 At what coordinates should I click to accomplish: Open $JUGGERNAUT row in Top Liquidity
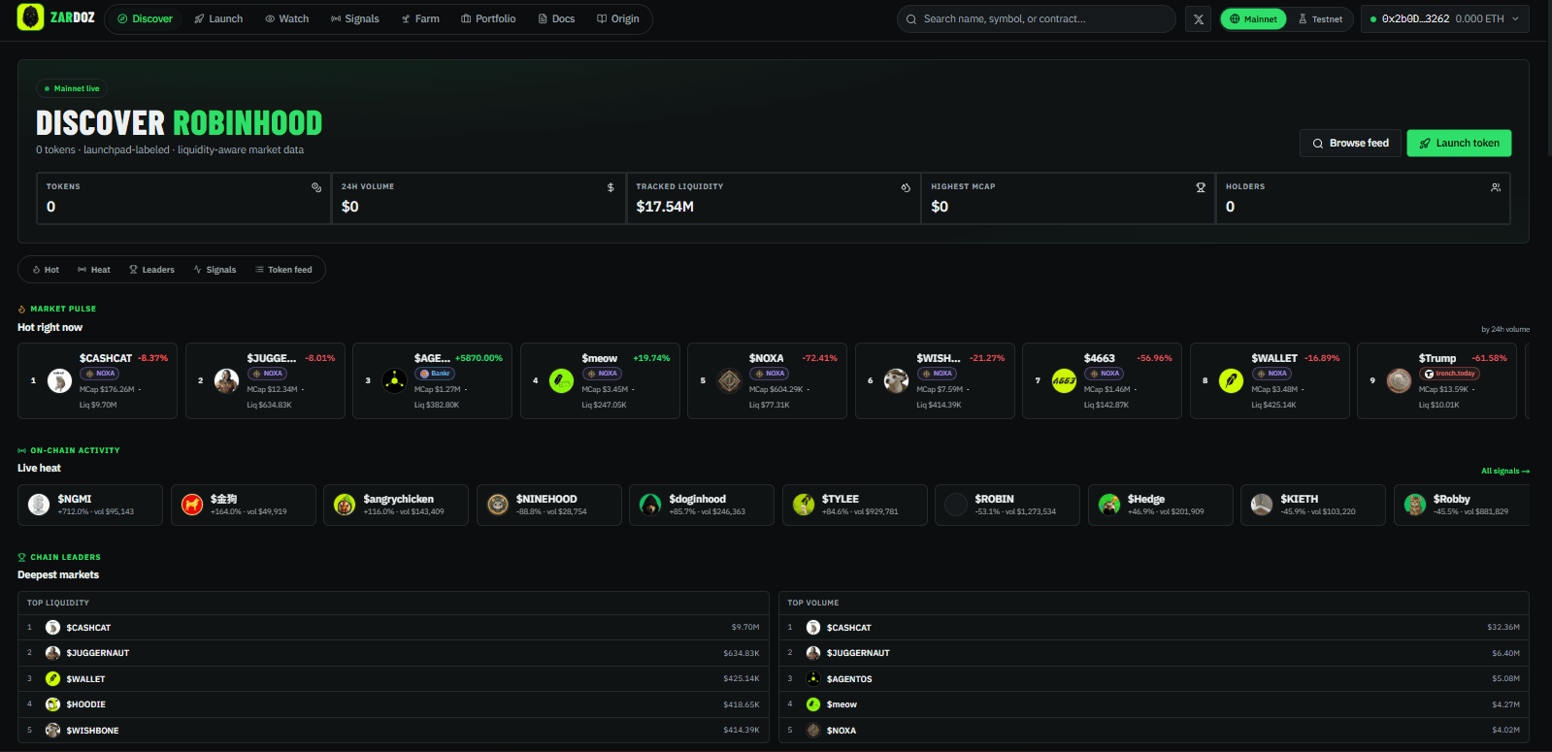pyautogui.click(x=393, y=653)
